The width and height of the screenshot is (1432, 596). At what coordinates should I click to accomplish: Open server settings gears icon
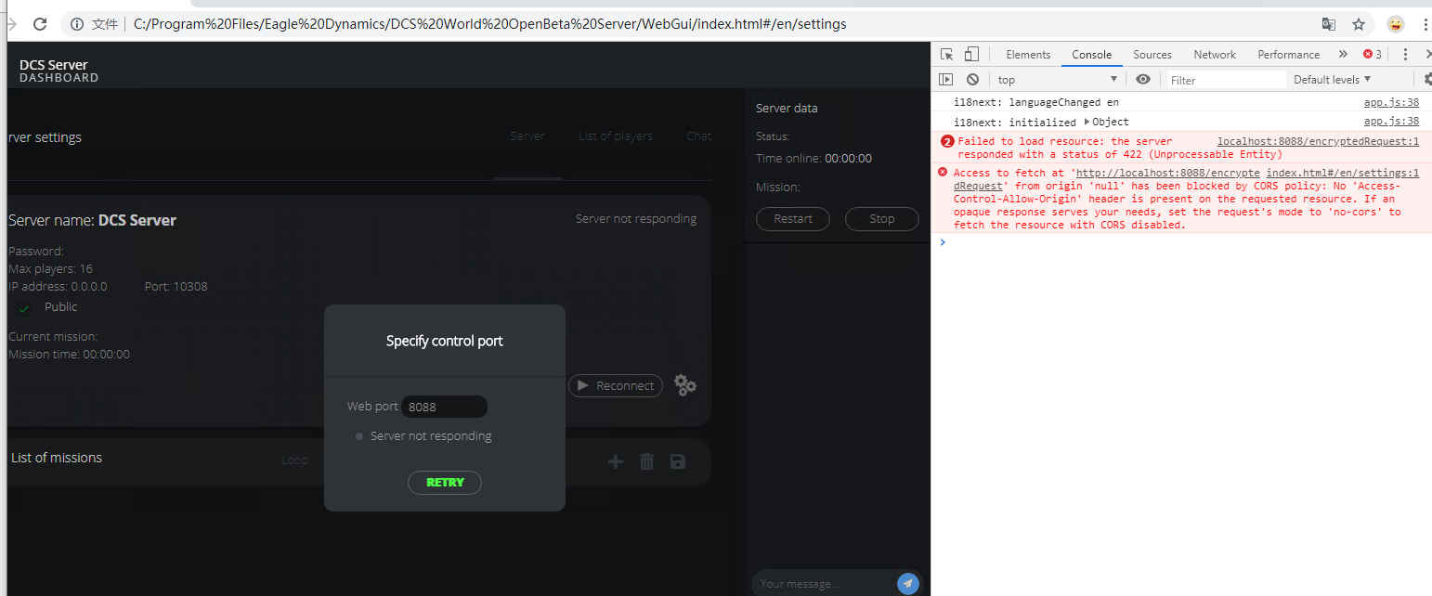685,385
